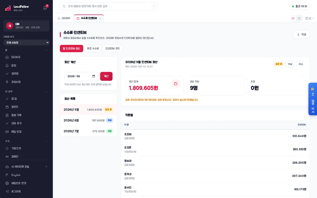317x198 pixels.
Task: Switch to the 대시보드 tab
Action: coord(64,18)
